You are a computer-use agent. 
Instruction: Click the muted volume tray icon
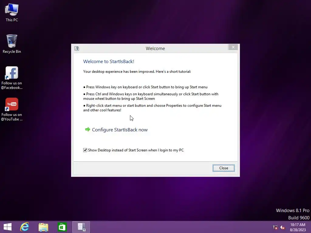282,227
